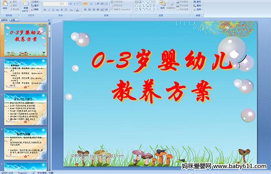Image resolution: width=271 pixels, height=174 pixels.
Task: Click the bulleted list icon
Action: [85, 4]
